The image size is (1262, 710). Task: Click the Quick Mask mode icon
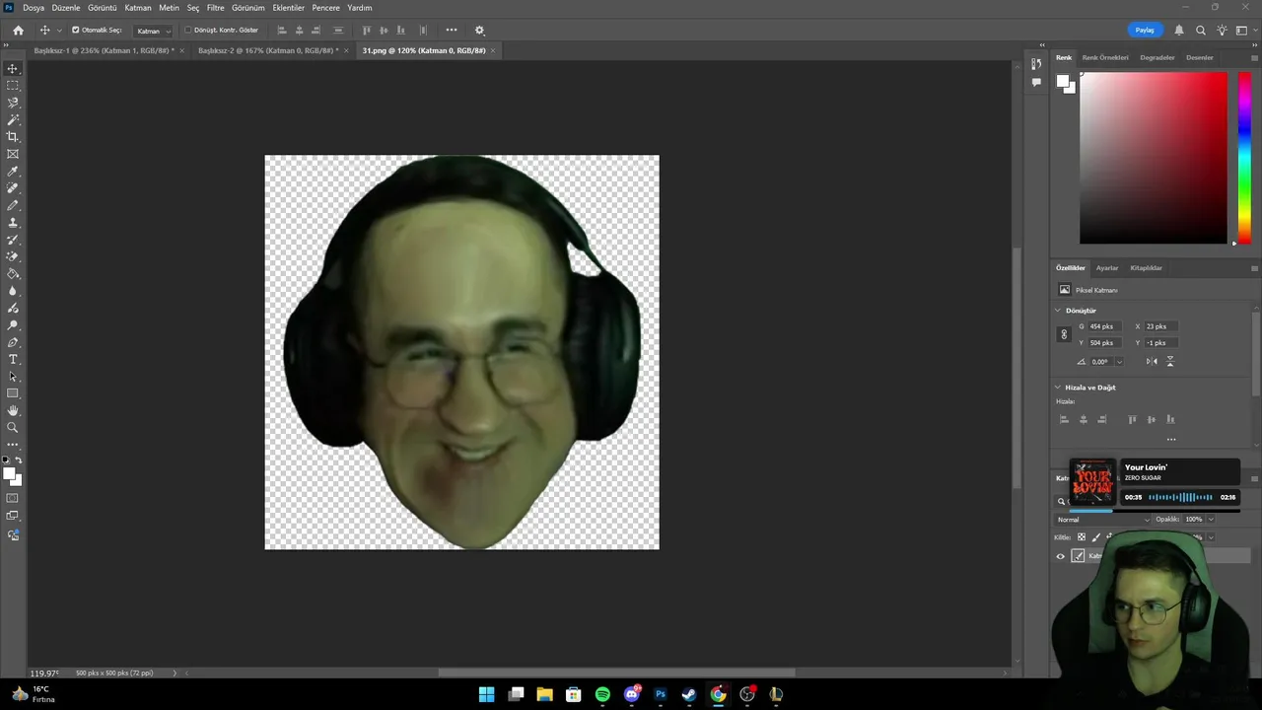coord(13,498)
